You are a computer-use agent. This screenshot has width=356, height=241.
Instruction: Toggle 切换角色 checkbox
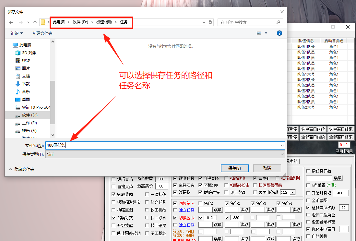click(175, 203)
